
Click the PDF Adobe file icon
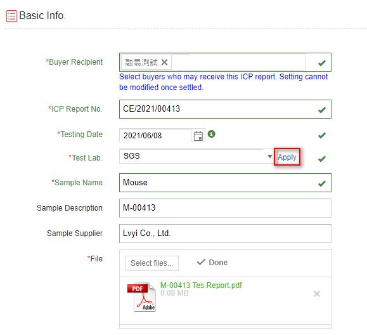point(141,297)
